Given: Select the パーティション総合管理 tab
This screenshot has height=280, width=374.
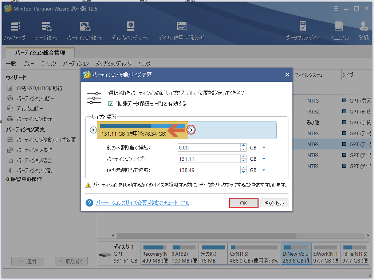Looking at the screenshot, I should click(x=40, y=53).
